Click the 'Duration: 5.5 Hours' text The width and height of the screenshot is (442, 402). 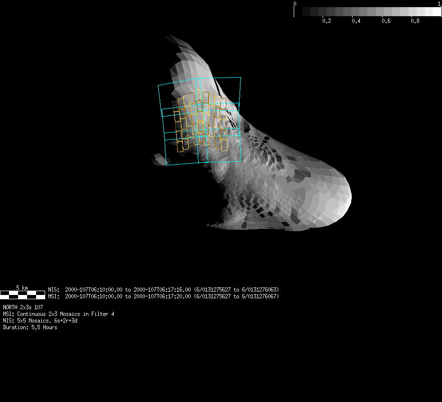tap(30, 327)
